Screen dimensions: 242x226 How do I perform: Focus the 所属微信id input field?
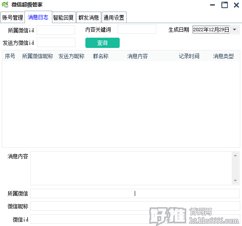[56, 30]
